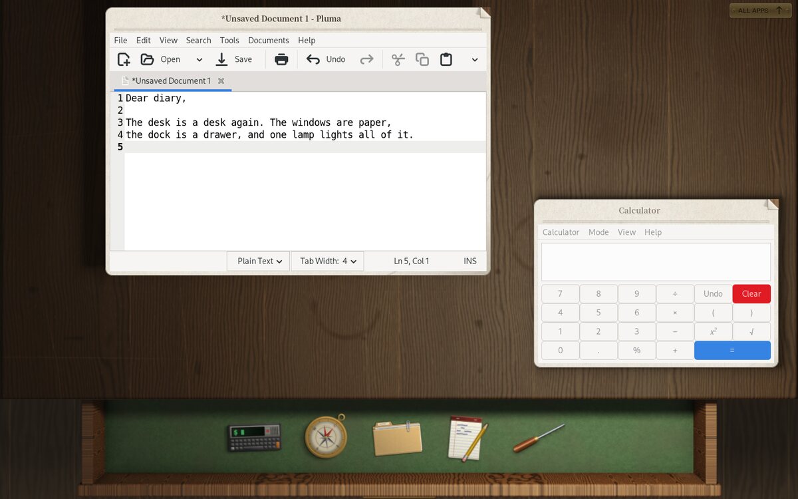This screenshot has width=798, height=499.
Task: Launch the notepad and pencil dock icon
Action: pyautogui.click(x=467, y=438)
